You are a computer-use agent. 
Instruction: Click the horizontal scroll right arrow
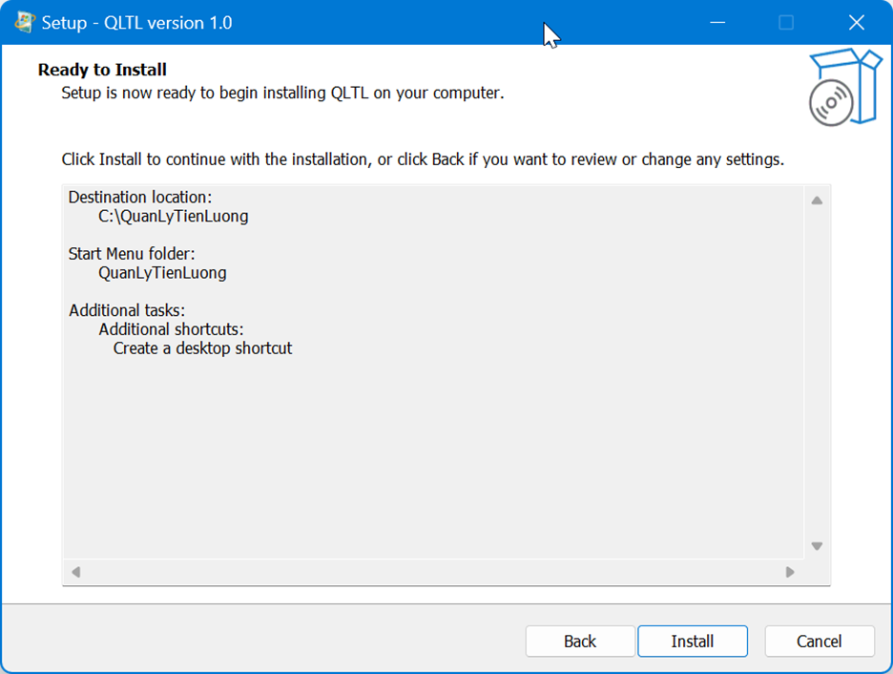point(790,572)
